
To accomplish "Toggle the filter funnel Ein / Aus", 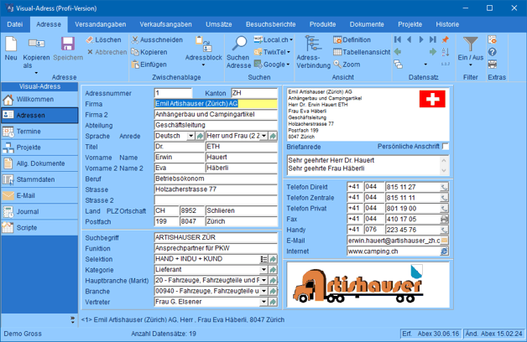I will point(470,44).
